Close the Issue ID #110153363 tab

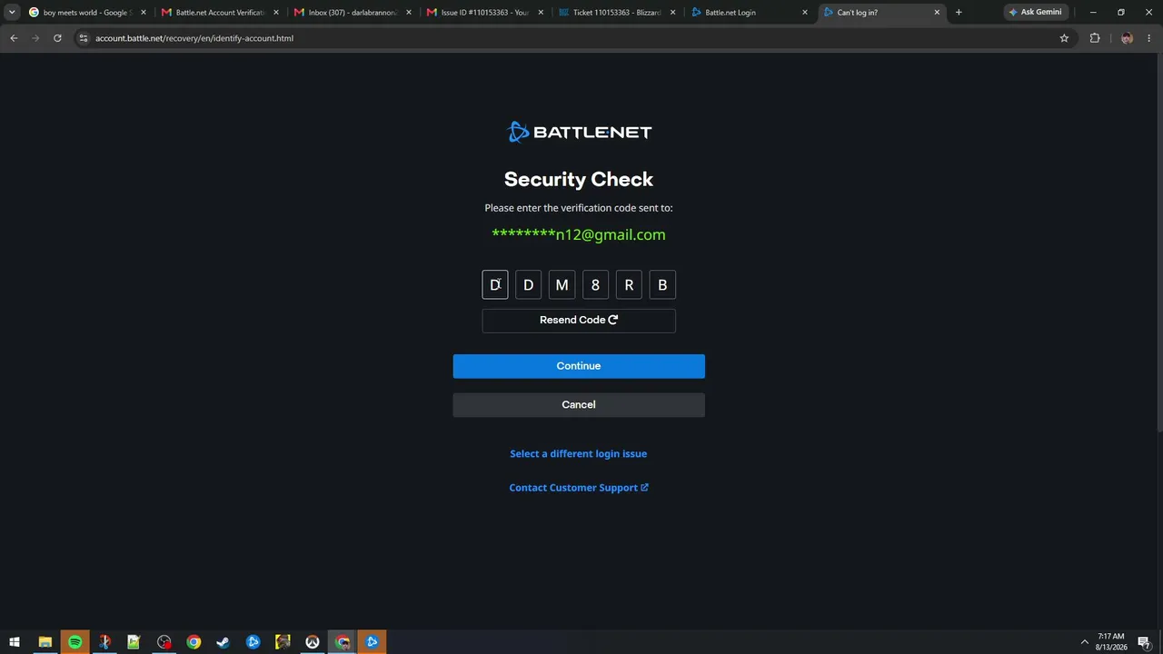[x=542, y=13]
